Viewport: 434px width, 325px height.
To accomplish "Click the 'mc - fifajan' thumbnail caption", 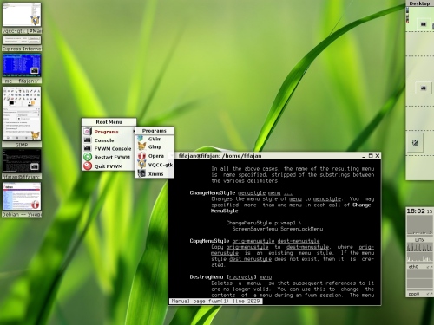I will coord(22,81).
